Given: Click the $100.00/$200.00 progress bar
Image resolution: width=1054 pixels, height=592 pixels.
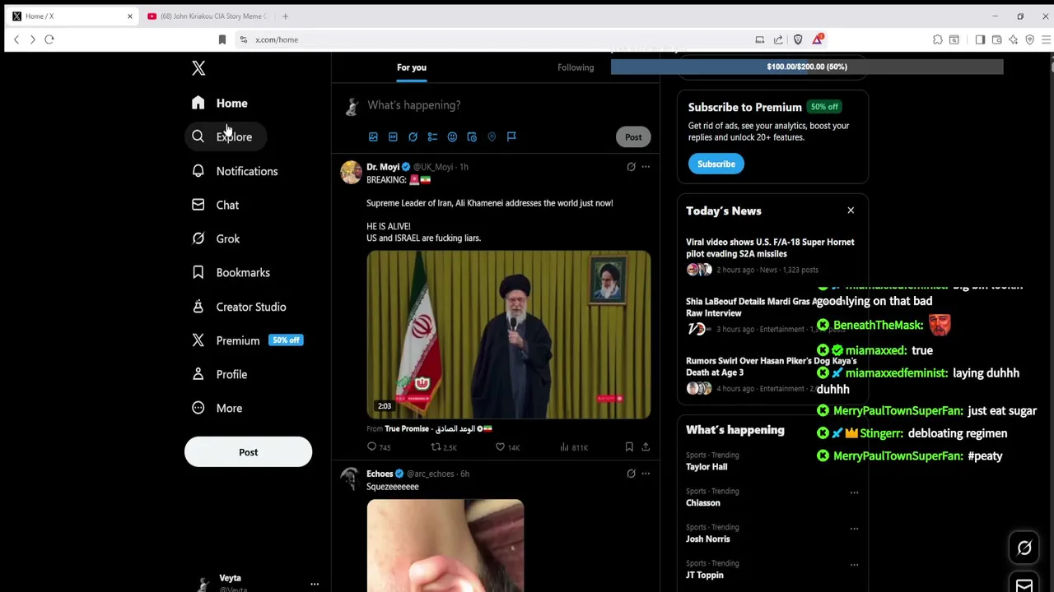Looking at the screenshot, I should click(807, 67).
